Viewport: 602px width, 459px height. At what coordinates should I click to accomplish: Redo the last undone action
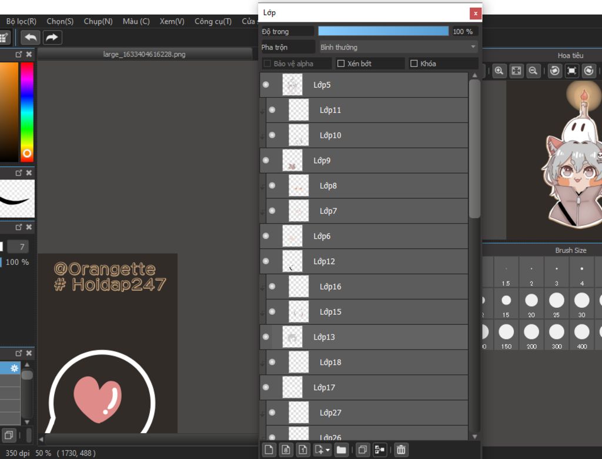(x=52, y=38)
